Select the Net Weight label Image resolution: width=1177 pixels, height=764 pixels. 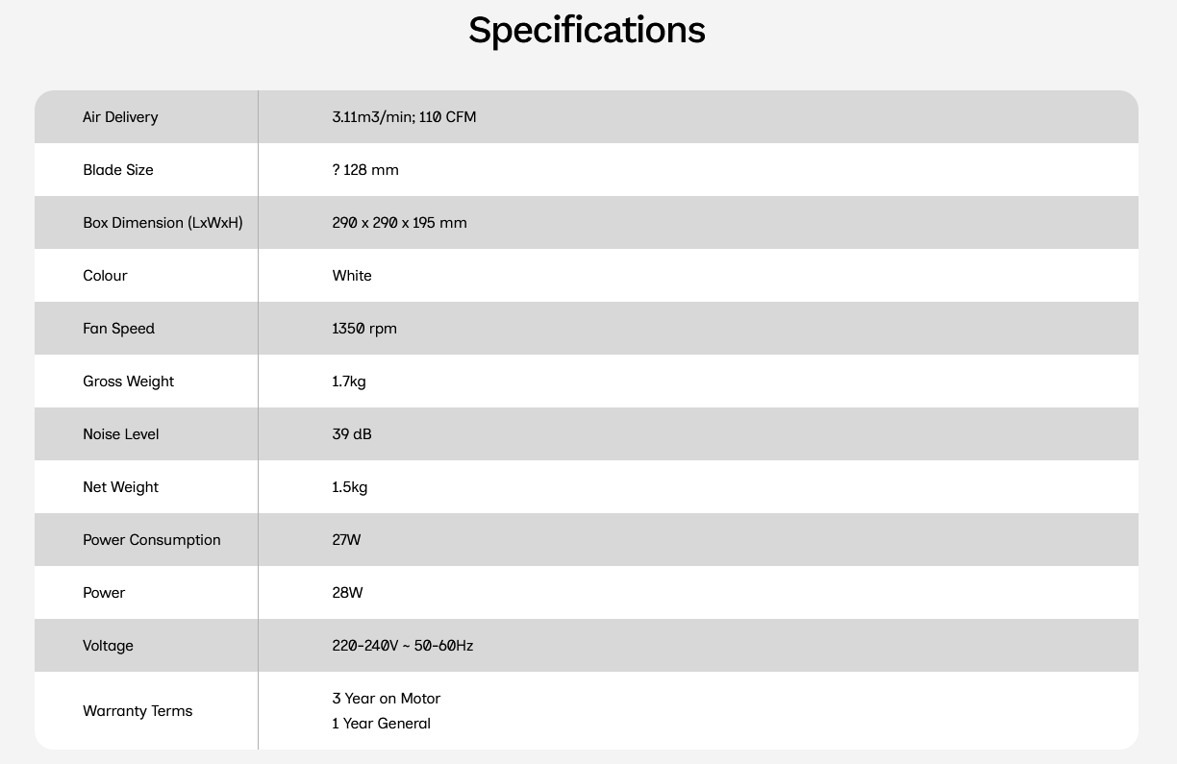tap(120, 487)
